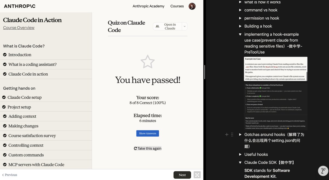The image size is (329, 180).
Task: Click the Claude Code in Action course title
Action: [x=32, y=20]
